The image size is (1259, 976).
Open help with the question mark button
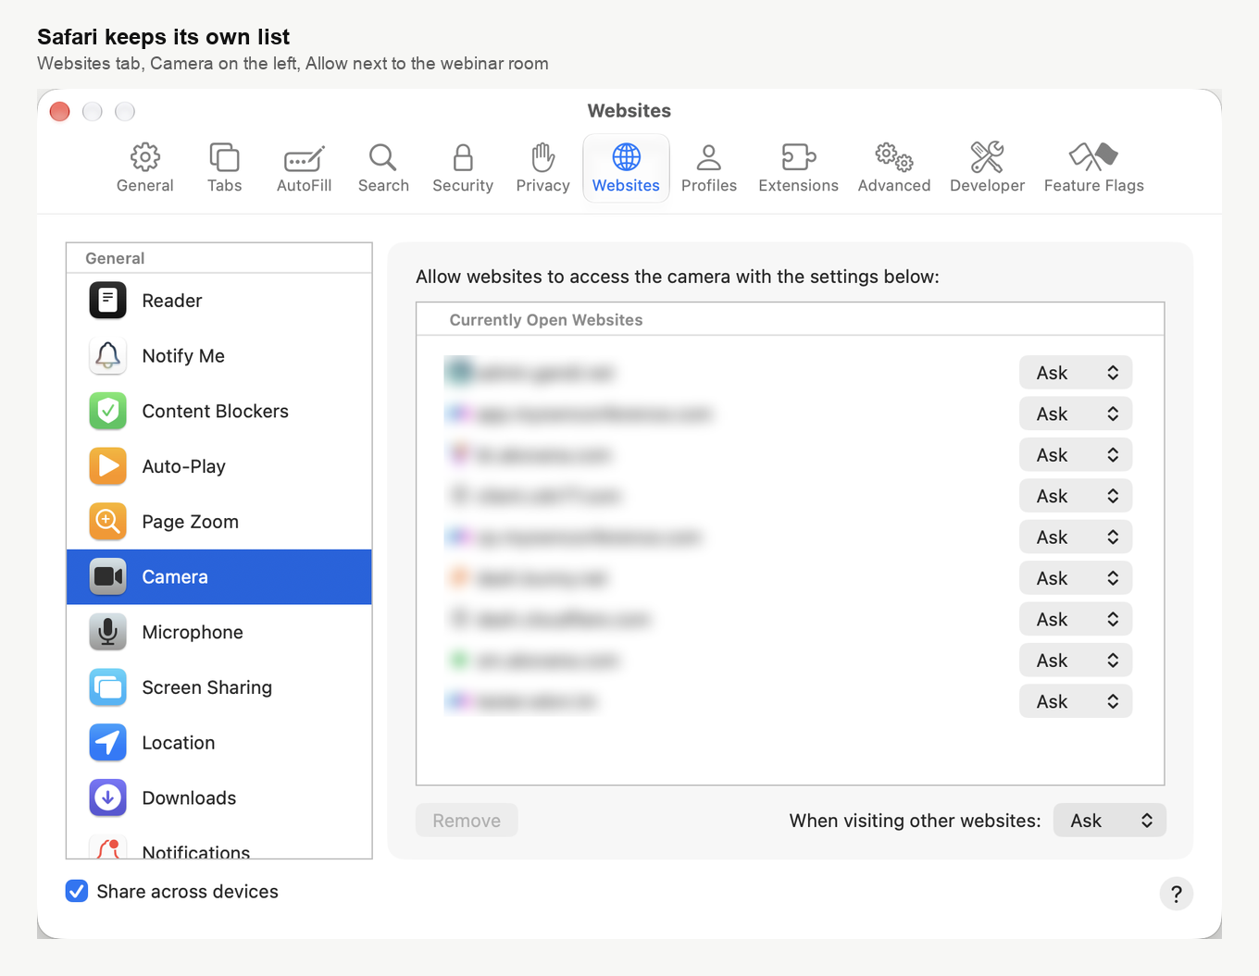(1176, 894)
